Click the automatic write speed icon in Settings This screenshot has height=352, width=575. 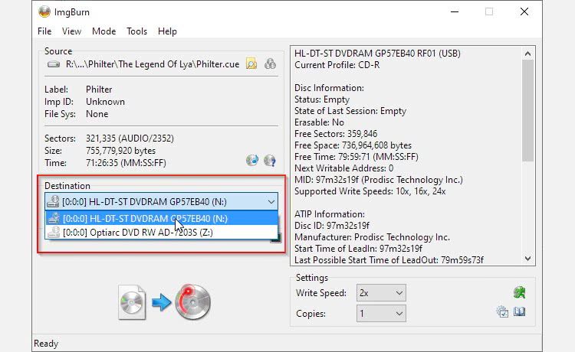[x=519, y=292]
